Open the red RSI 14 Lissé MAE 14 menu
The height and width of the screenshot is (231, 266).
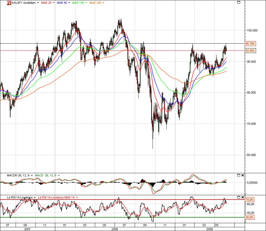click(x=77, y=197)
